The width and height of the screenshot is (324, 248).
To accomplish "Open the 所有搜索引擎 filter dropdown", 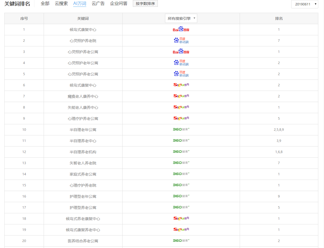I will click(x=181, y=18).
